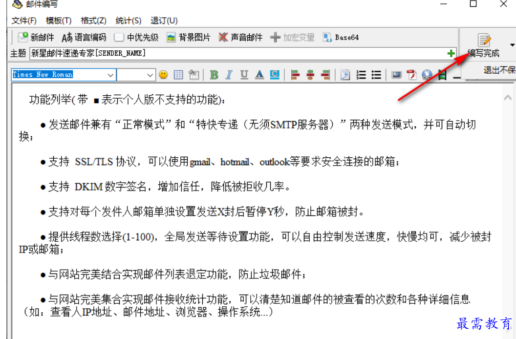Choose 背景图片 background picture
The height and width of the screenshot is (339, 516).
188,38
